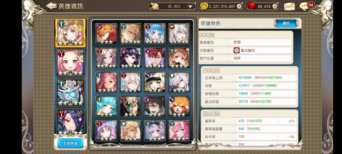Select the pink-haired level 90 hero
The image size is (342, 154).
70,63
